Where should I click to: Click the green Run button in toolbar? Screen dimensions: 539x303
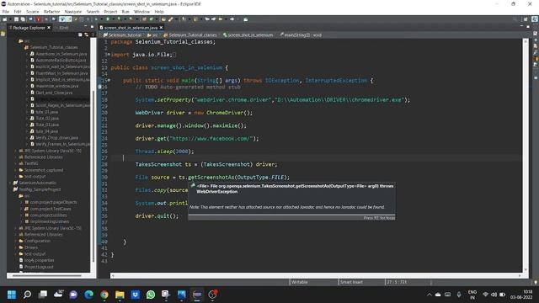pos(108,19)
